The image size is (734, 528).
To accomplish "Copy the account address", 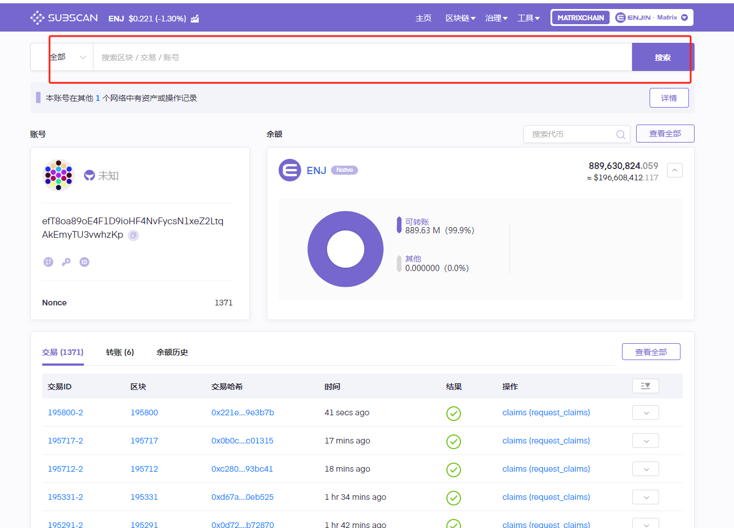I will point(133,236).
